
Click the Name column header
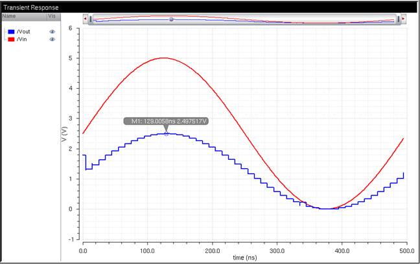click(x=9, y=16)
